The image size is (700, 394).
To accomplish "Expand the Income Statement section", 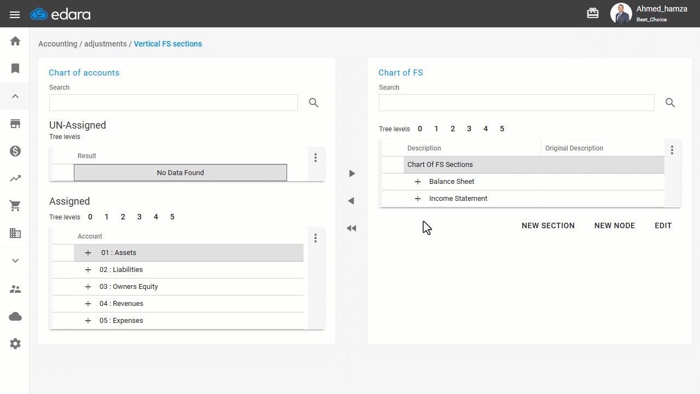I will click(418, 199).
